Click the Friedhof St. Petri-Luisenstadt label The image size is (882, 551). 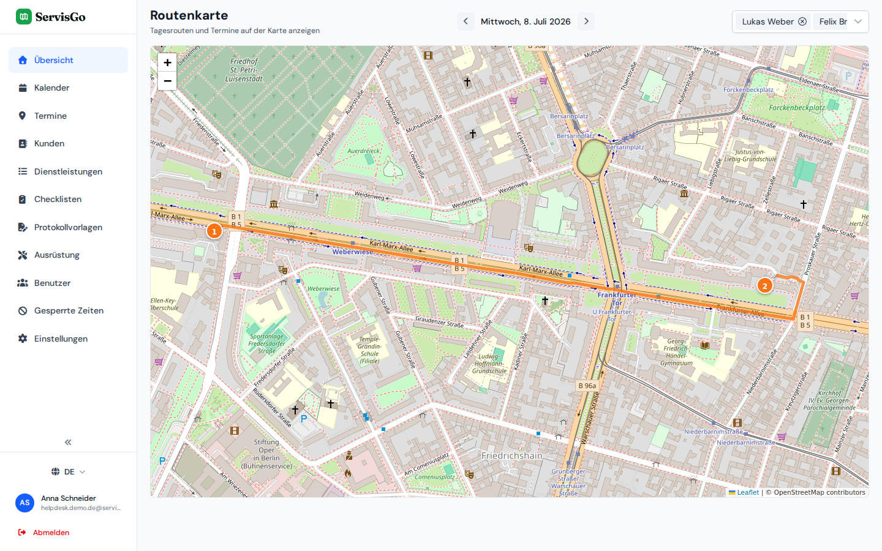tap(244, 70)
